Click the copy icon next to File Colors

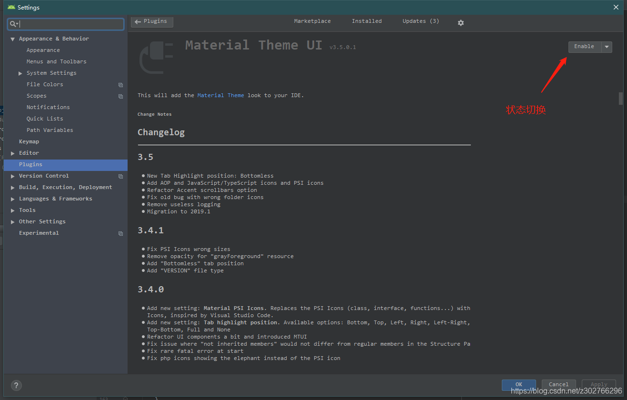point(120,85)
